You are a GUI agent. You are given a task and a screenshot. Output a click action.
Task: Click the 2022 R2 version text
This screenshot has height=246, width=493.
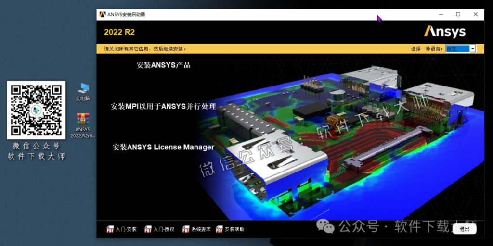point(119,32)
